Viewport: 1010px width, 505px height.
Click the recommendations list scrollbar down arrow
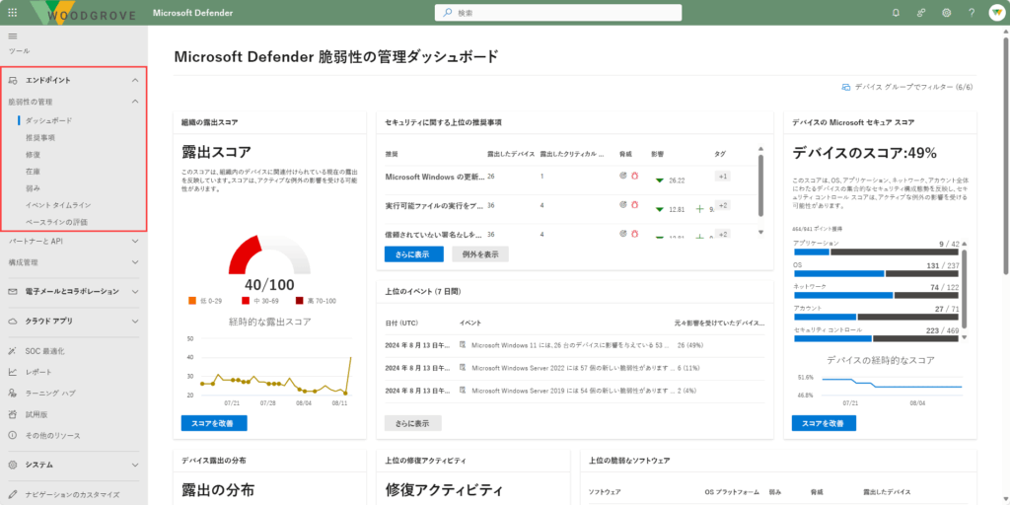(x=760, y=233)
